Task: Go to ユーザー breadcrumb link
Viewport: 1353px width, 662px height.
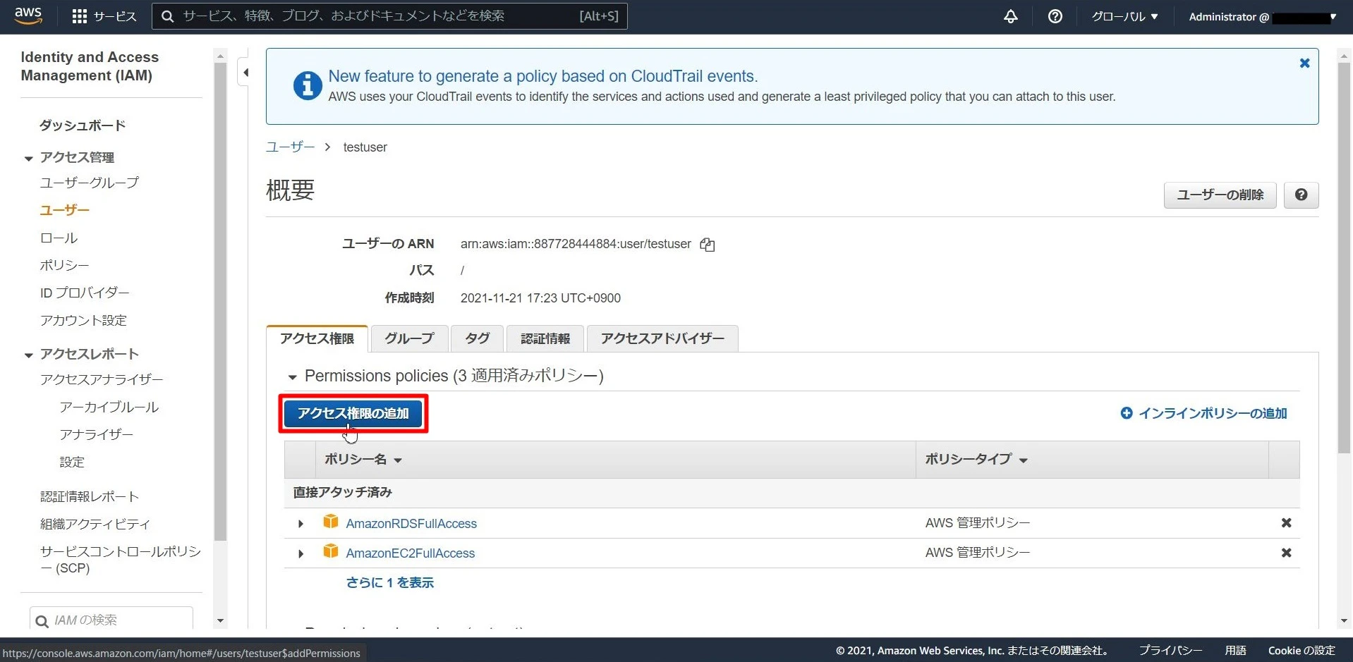Action: [x=290, y=147]
